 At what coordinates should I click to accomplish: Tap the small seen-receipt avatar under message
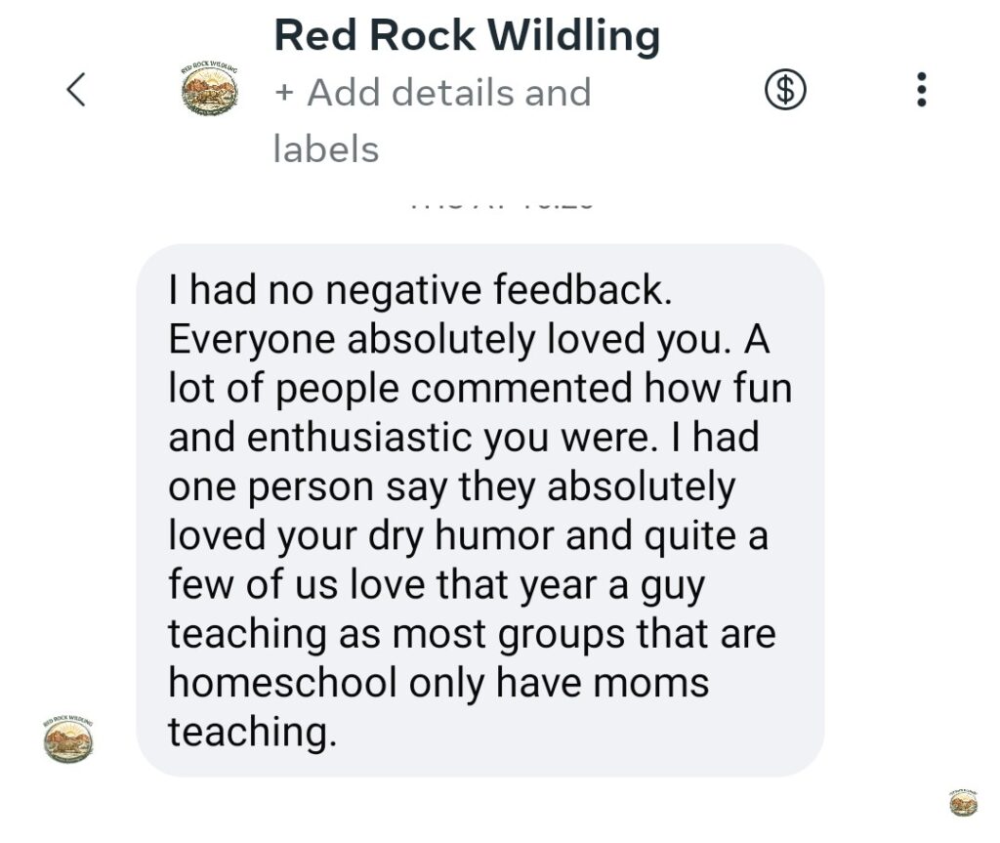[963, 802]
